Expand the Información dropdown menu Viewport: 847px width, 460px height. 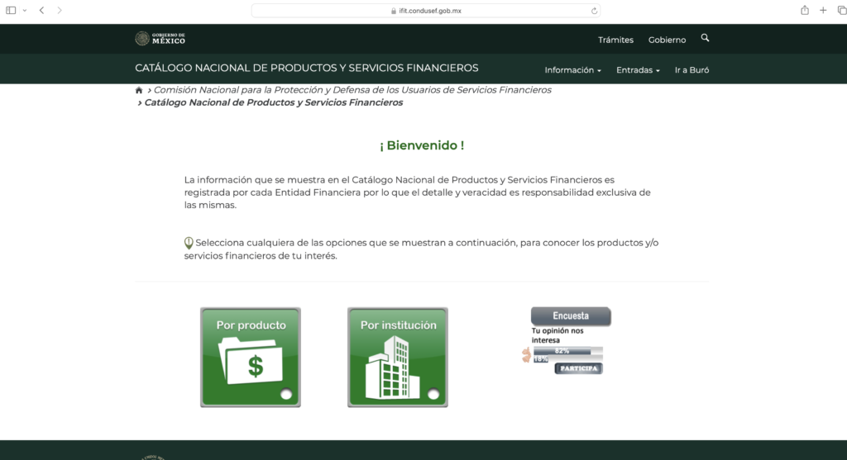572,70
